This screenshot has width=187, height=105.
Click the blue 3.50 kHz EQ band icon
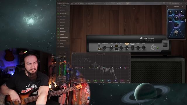[109, 81]
